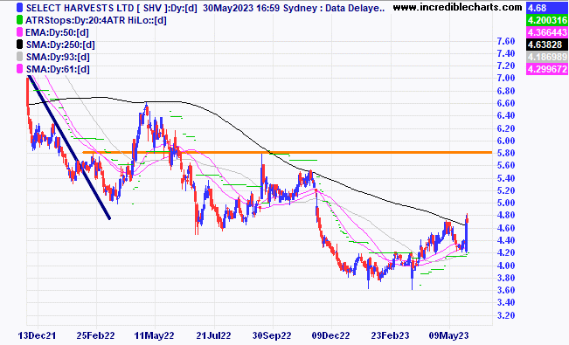Select the SMA:Dy:61 legend label
Screen dimensions: 569x345
(x=58, y=69)
